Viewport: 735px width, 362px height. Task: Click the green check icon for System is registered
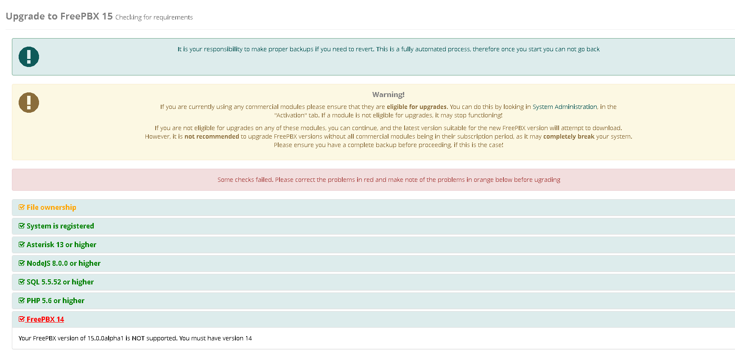coord(22,226)
